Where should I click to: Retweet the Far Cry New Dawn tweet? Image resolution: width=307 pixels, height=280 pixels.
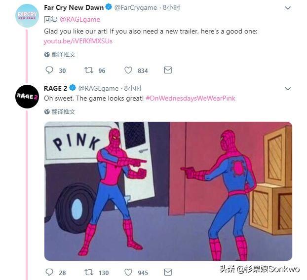click(x=89, y=70)
